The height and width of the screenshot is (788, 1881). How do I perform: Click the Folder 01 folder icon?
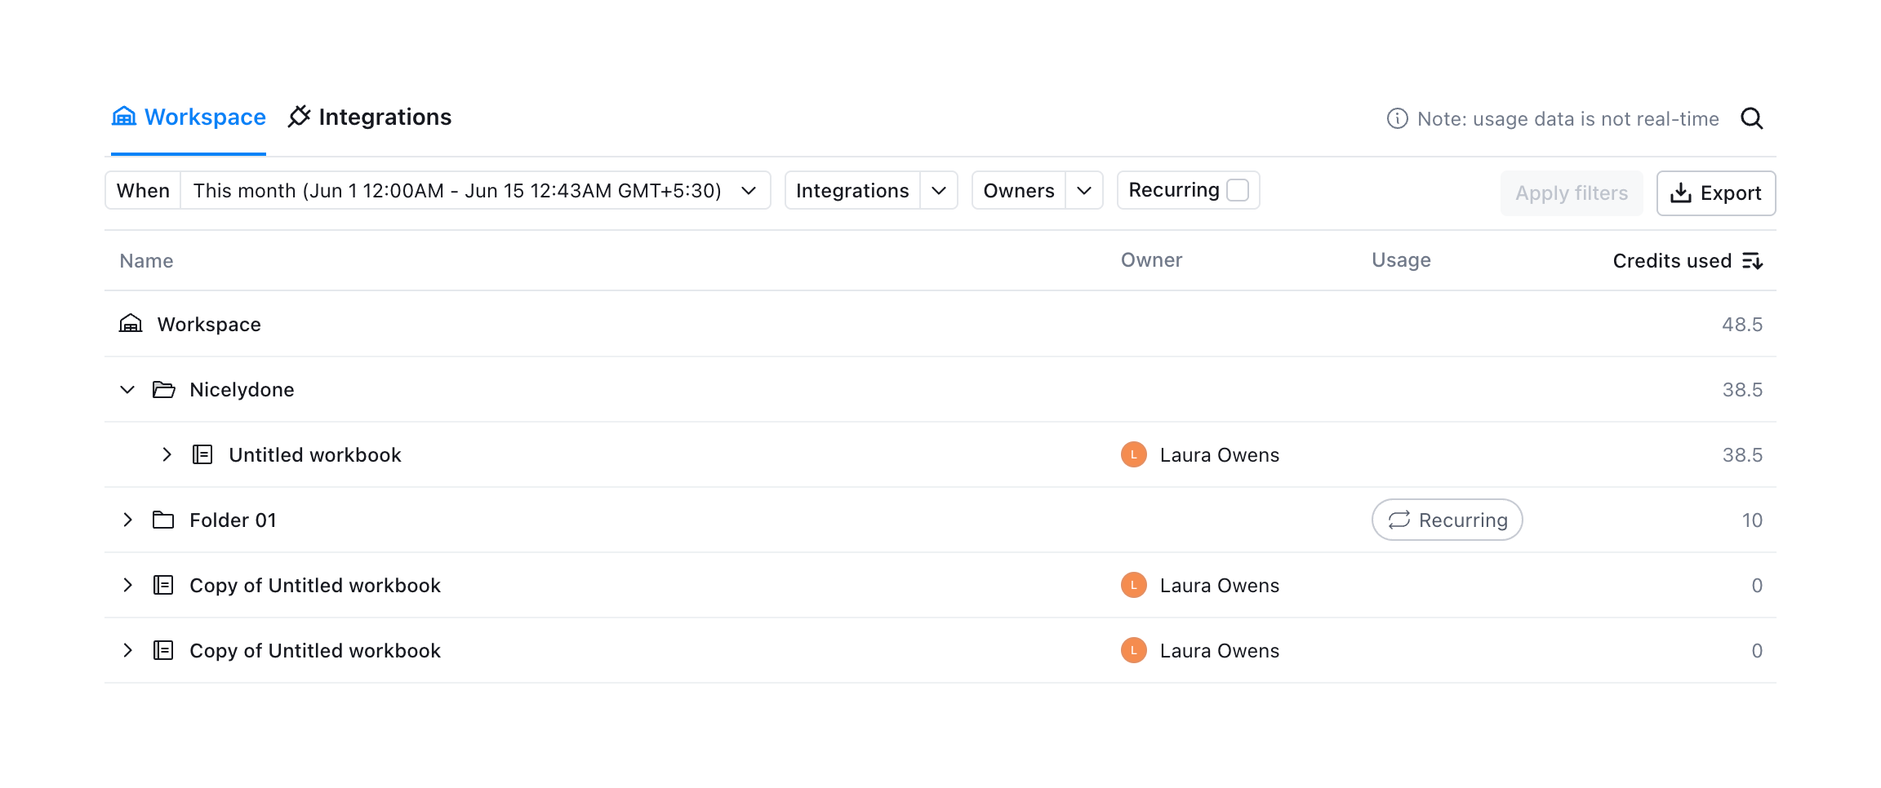click(163, 520)
